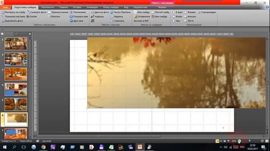This screenshot has height=151, width=270.
Task: Click the Совмкнуть фото button
Action: (x=37, y=12)
